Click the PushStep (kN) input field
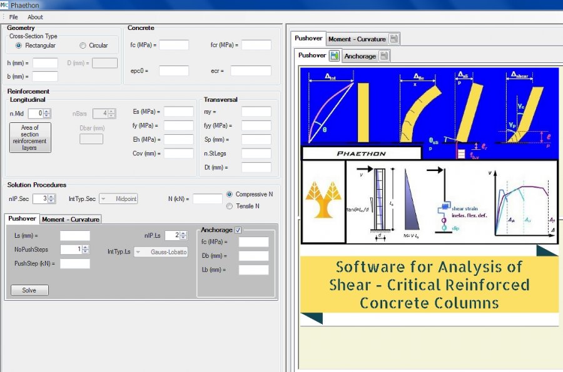The height and width of the screenshot is (372, 563). click(x=74, y=264)
